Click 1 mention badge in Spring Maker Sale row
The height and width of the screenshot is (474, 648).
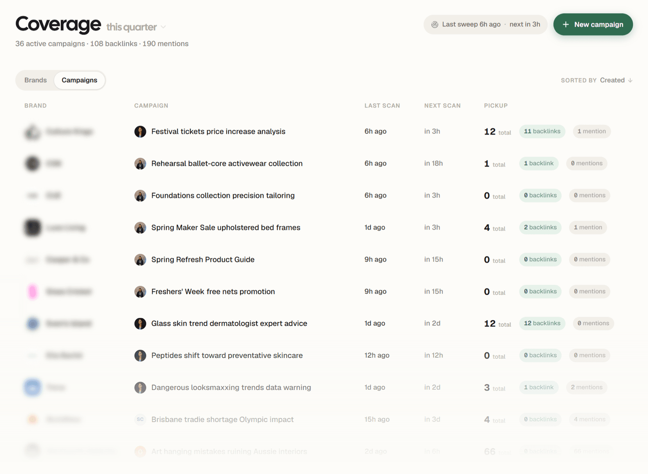(588, 228)
